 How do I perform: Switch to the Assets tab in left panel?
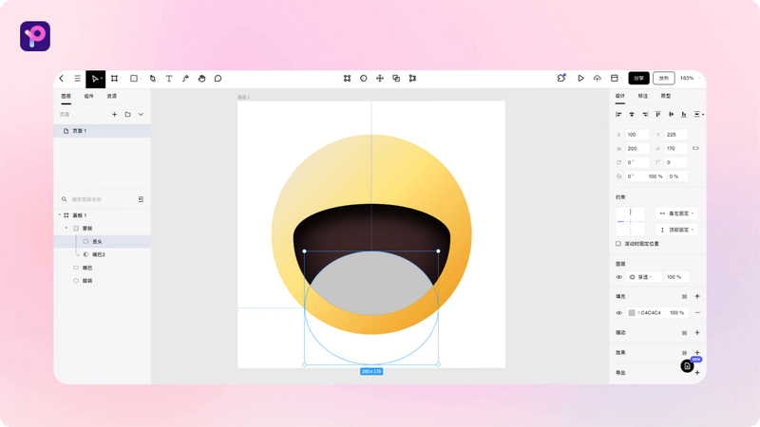pyautogui.click(x=111, y=97)
